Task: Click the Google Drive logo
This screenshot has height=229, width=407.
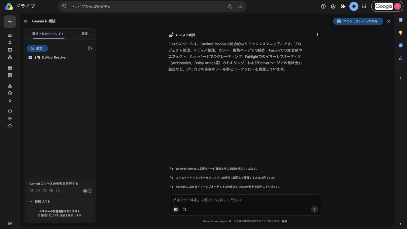Action: click(x=9, y=6)
